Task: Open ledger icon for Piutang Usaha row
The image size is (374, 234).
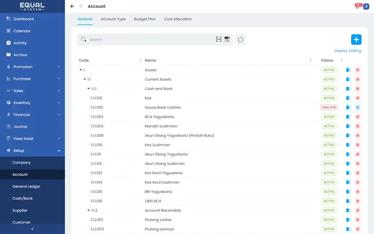Action: tap(348, 219)
